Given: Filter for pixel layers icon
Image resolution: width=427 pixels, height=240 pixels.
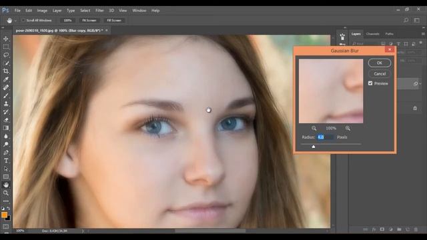Looking at the screenshot, I should click(x=383, y=44).
